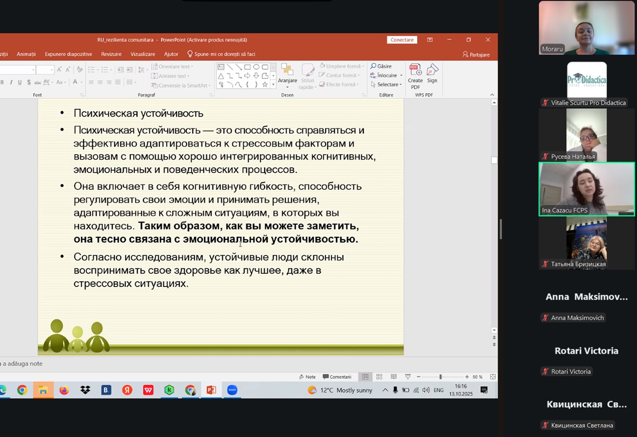Image resolution: width=637 pixels, height=437 pixels.
Task: Expand the shapes gallery more arrow
Action: click(x=273, y=85)
